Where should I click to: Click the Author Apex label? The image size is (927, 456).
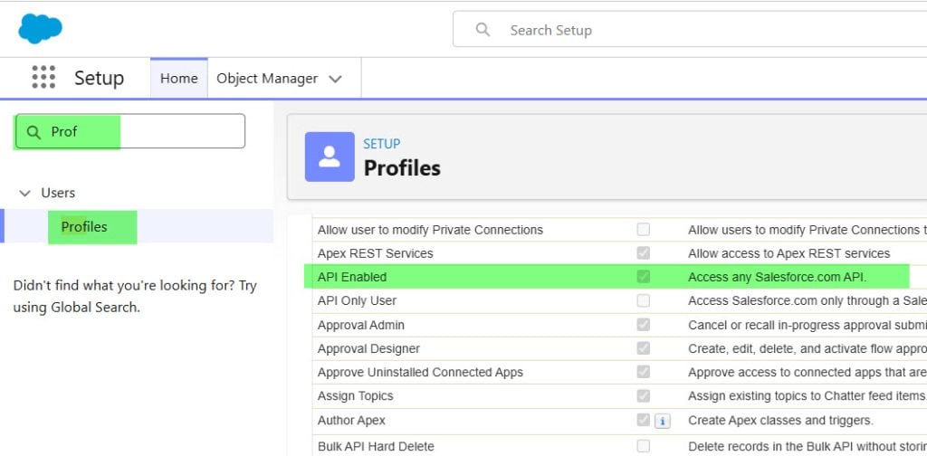coord(351,421)
